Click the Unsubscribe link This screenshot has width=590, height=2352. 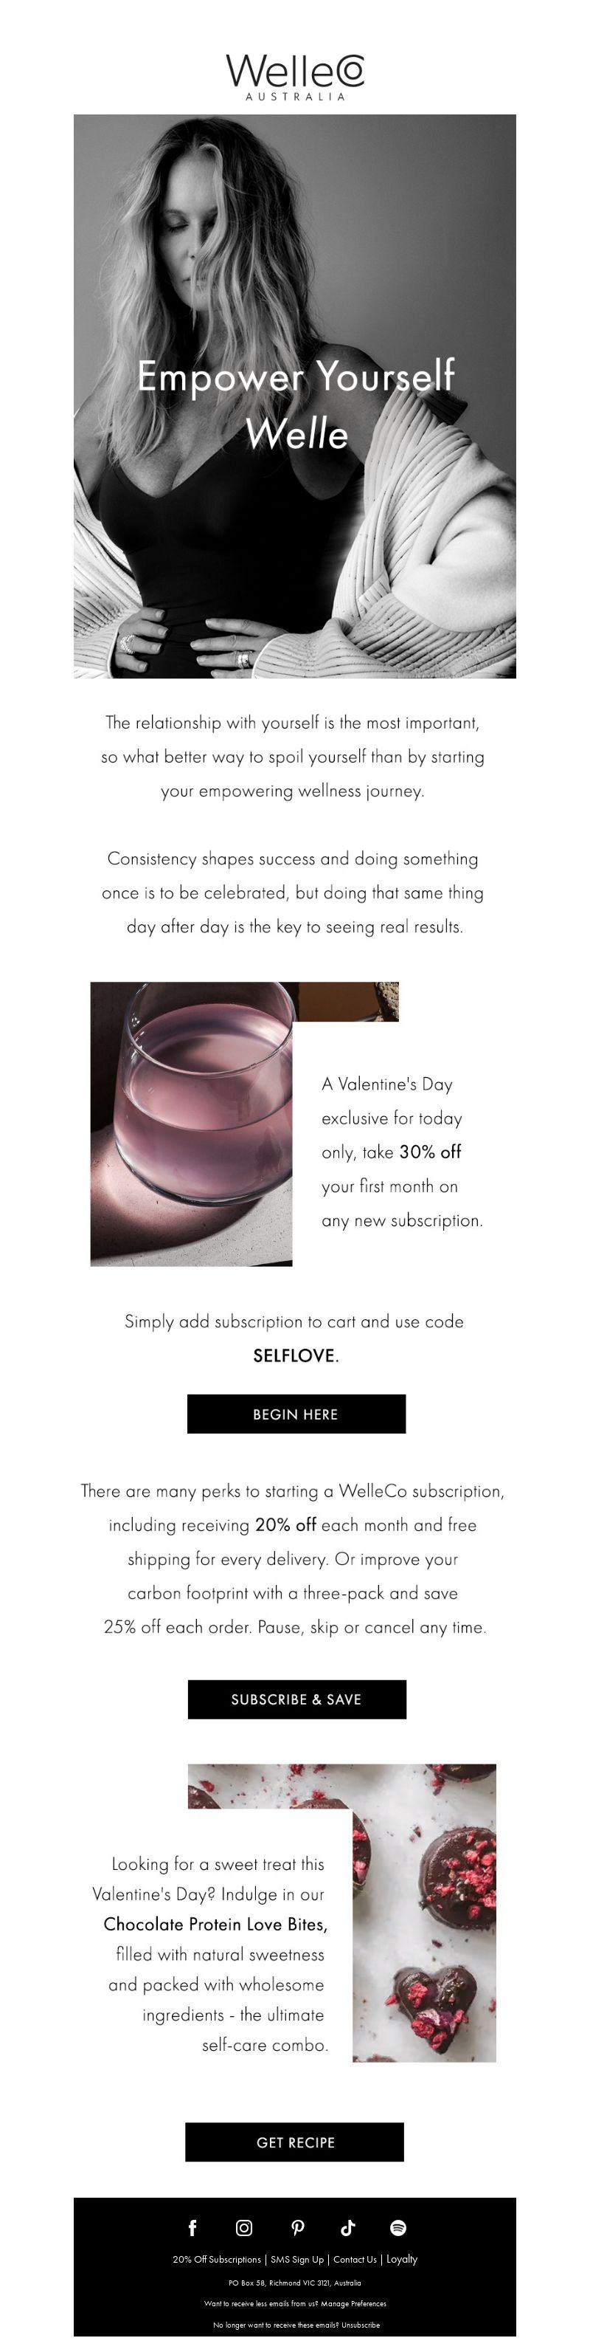point(361,2325)
